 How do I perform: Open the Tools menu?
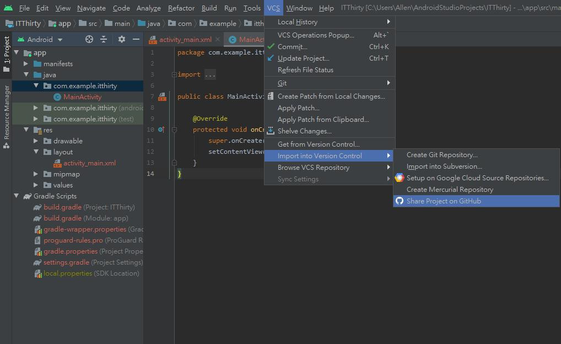(x=252, y=8)
